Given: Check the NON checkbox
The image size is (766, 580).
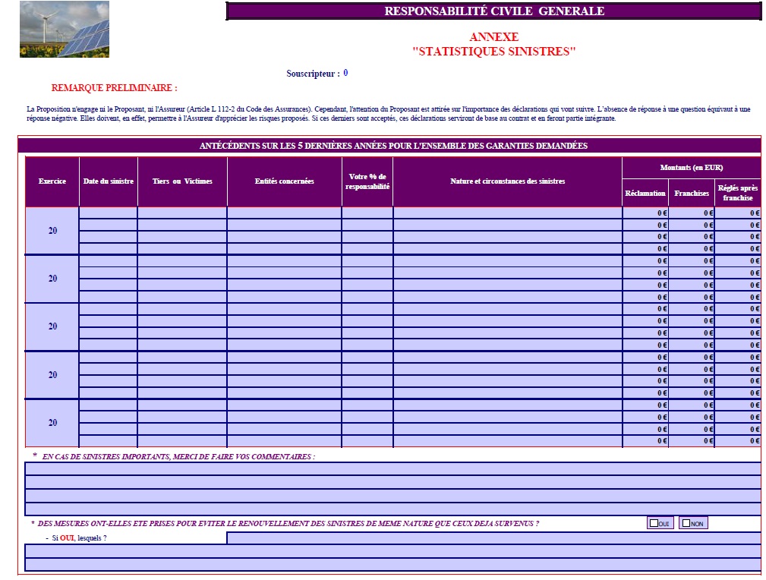Looking at the screenshot, I should [686, 523].
